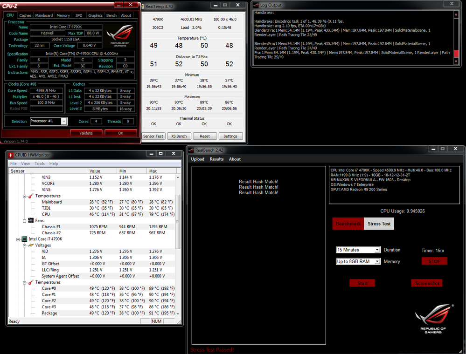
Task: Click the Max column header in HWMonitor
Action: [x=162, y=171]
